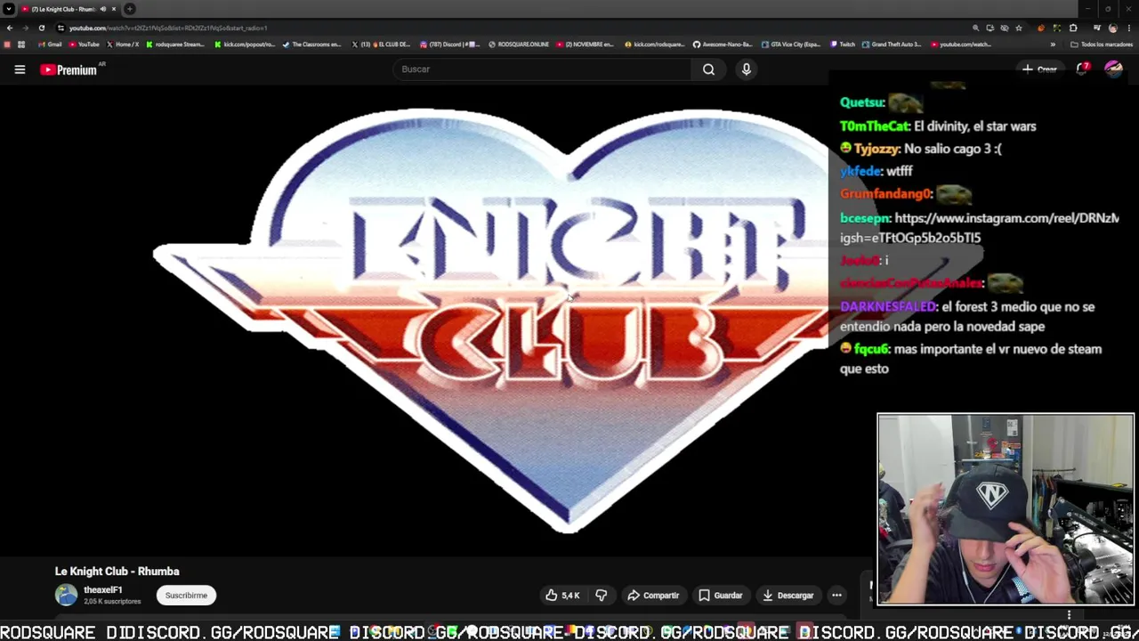Open the YouTube hamburger guide menu
This screenshot has width=1139, height=641.
20,69
